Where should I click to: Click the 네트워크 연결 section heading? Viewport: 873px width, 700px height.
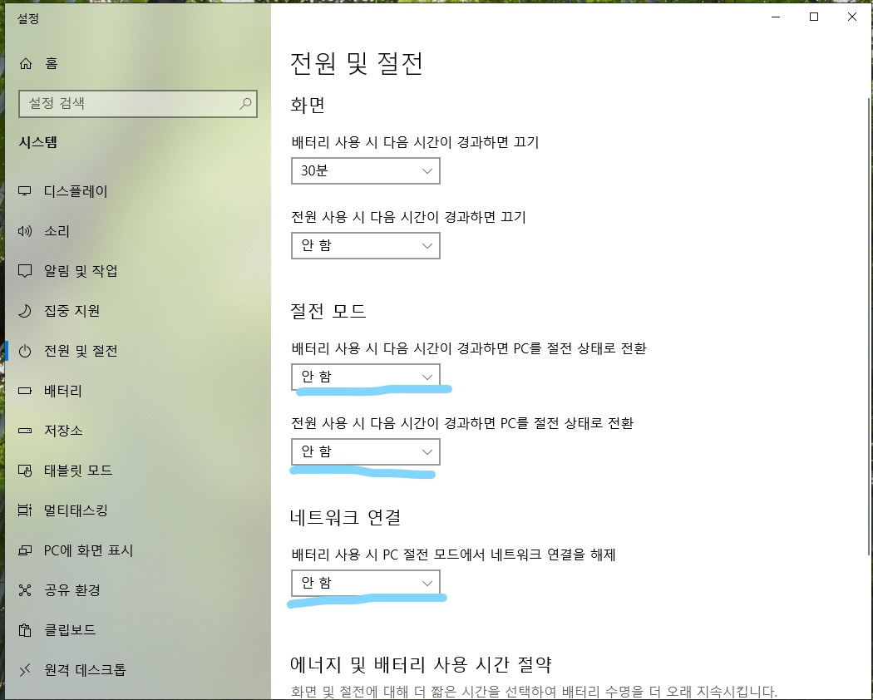[x=345, y=517]
